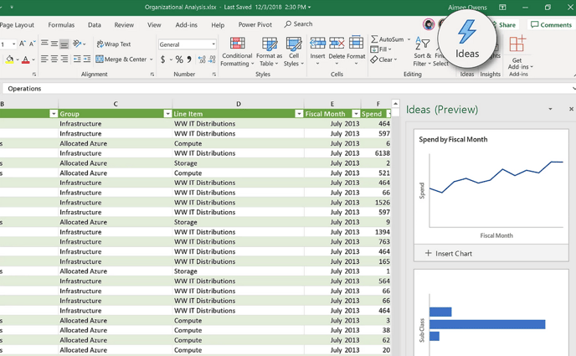Click Get Add-ins
Image resolution: width=576 pixels, height=356 pixels.
coord(518,52)
